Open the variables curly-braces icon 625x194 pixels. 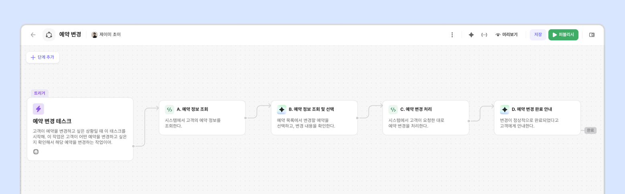point(484,35)
